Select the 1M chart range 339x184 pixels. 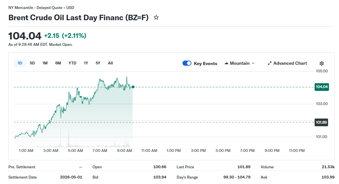(45, 63)
